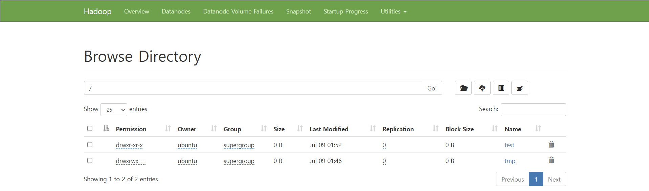Sort the table by the Permission column
Viewport: 649px width, 191px height.
[131, 129]
